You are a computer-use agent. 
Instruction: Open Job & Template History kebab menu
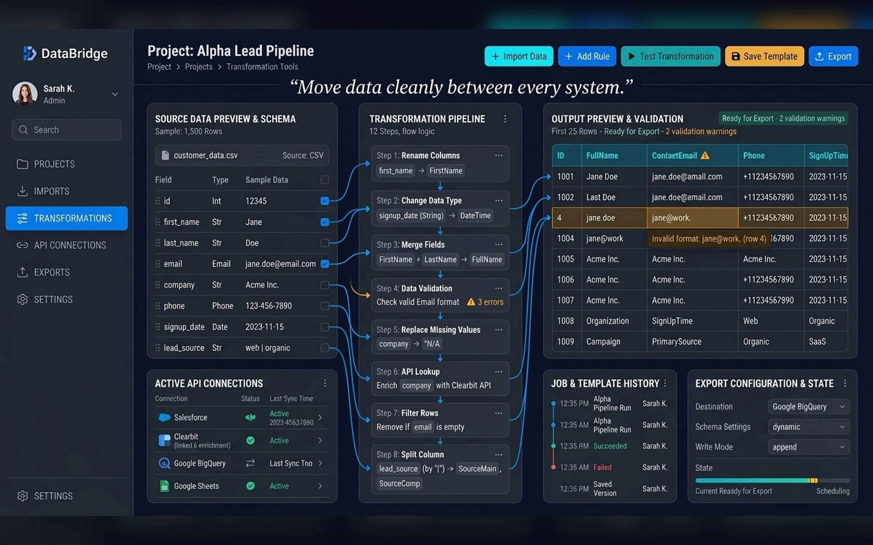pyautogui.click(x=665, y=383)
